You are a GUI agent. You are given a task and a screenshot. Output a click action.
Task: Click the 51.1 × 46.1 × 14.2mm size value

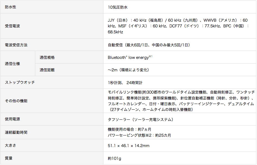(128, 146)
